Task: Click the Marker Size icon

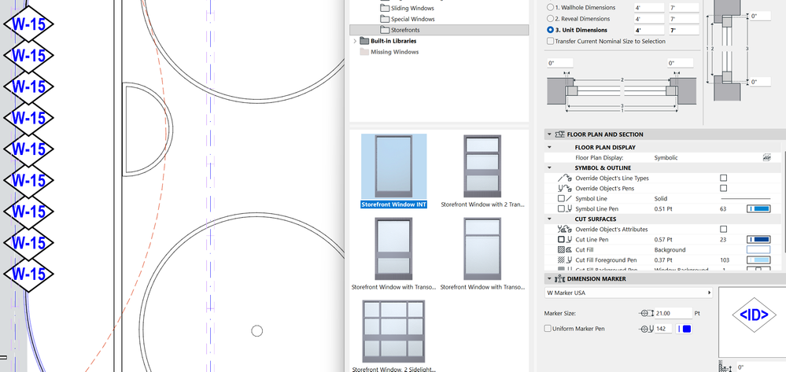Action: [646, 313]
